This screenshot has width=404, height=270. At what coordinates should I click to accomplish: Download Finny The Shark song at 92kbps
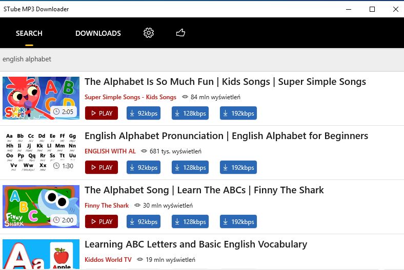[x=144, y=221]
